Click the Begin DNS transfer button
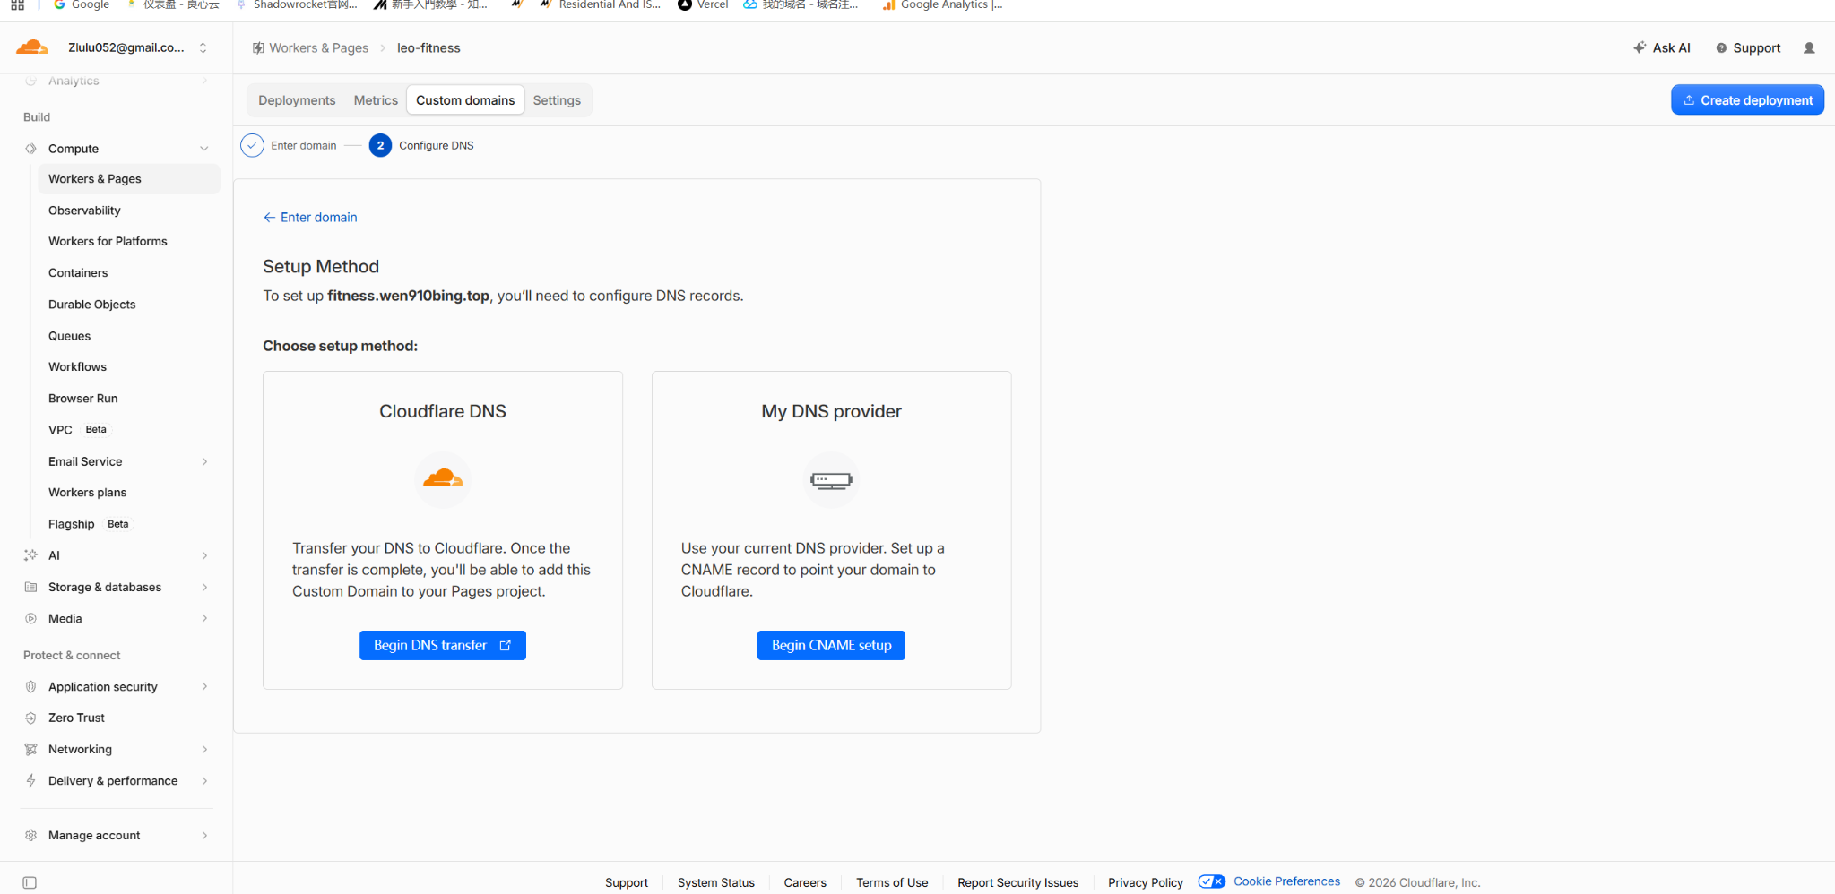 click(x=443, y=645)
